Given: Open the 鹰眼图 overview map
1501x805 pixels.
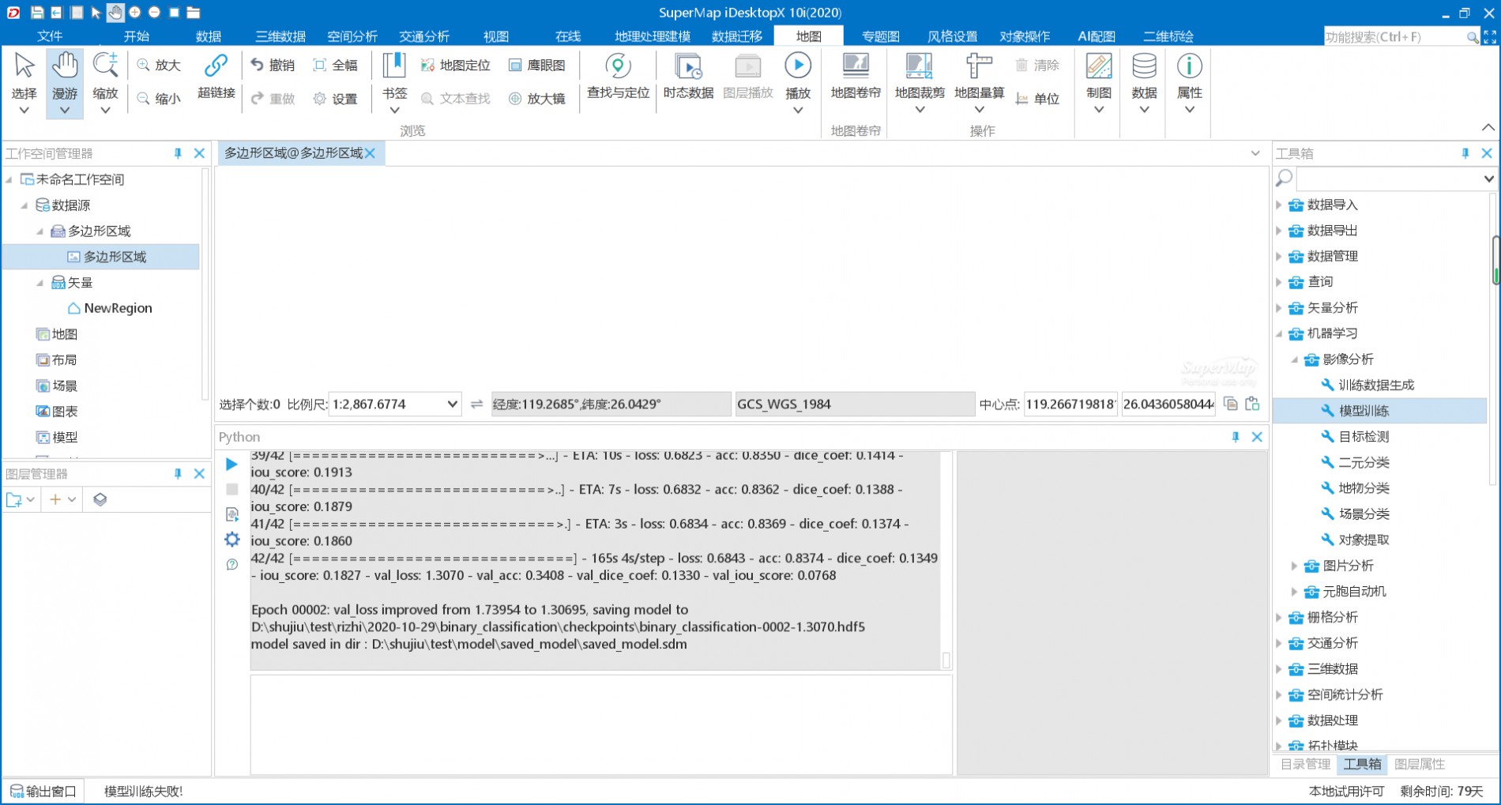Looking at the screenshot, I should (x=537, y=65).
